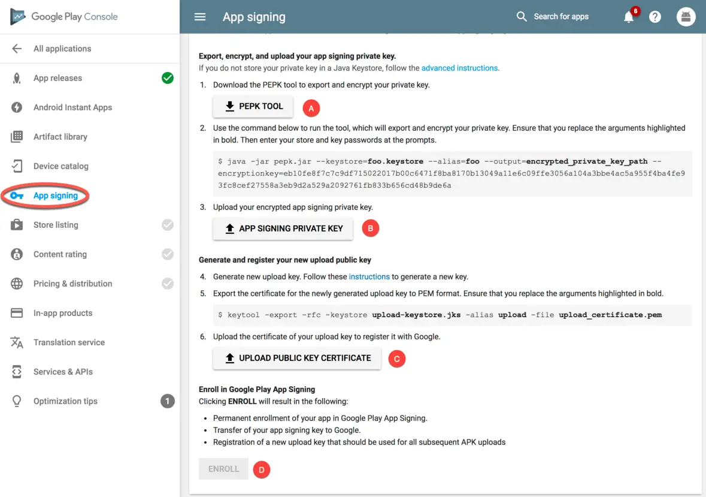Go to In-app products section
Viewport: 706px width, 497px height.
click(x=63, y=313)
